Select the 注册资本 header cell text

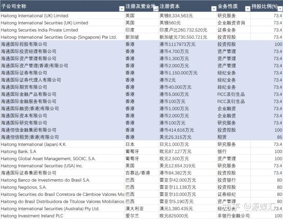coord(170,6)
